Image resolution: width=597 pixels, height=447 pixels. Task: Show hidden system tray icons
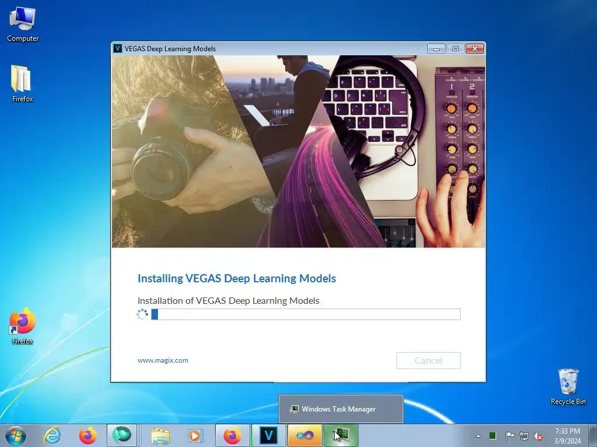coord(478,436)
